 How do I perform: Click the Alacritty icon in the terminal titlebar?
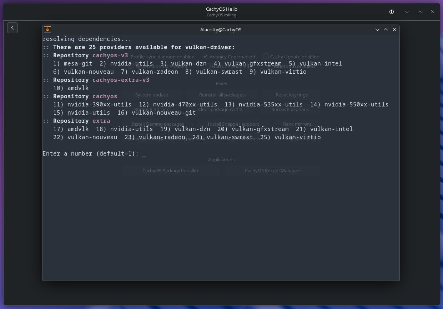point(47,30)
